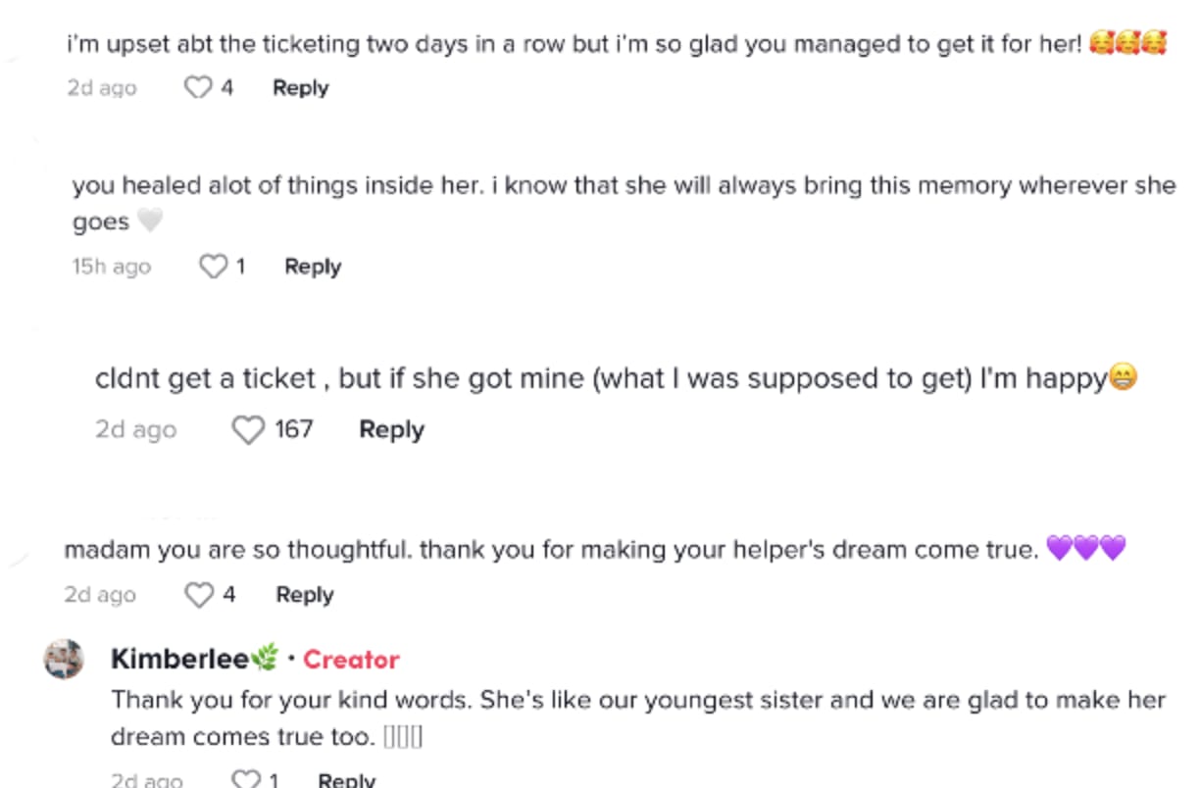Viewport: 1200px width, 788px height.
Task: Like the 'you healed alot of things' comment
Action: pos(213,267)
